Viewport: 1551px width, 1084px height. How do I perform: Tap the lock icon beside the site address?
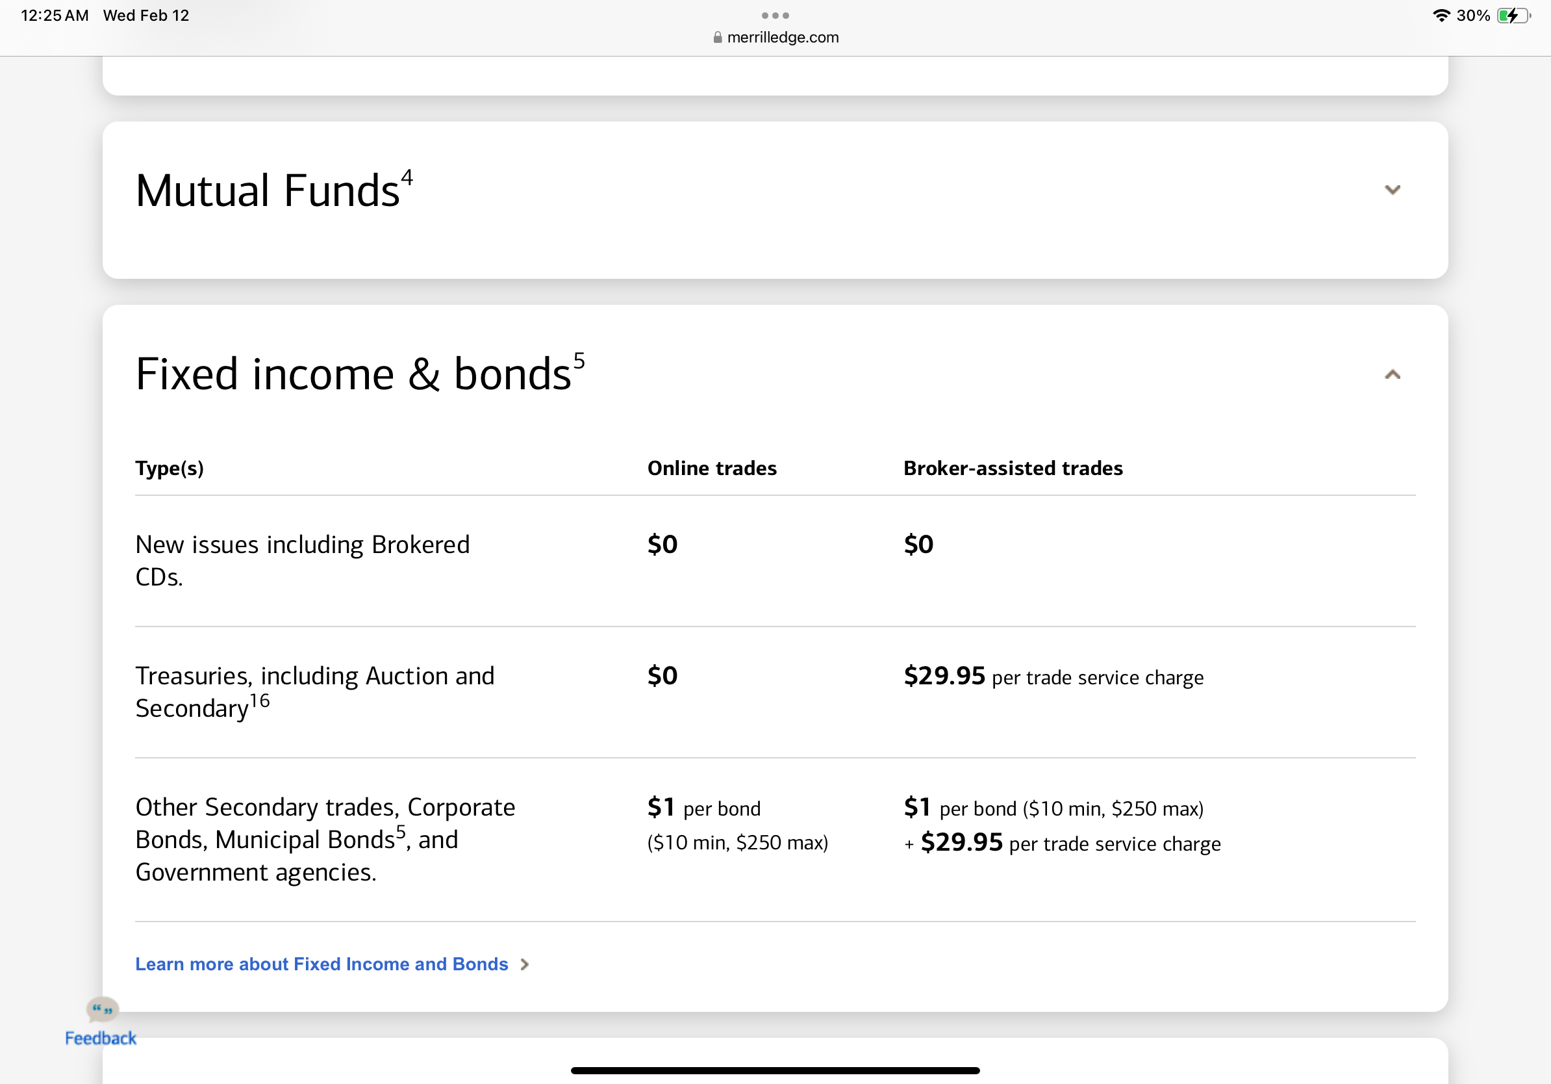(x=718, y=38)
